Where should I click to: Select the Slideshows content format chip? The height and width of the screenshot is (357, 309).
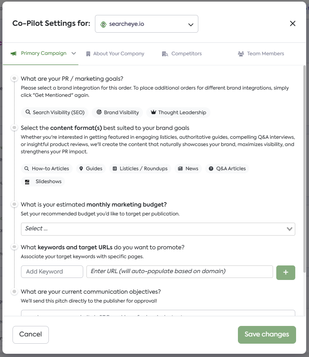[43, 182]
